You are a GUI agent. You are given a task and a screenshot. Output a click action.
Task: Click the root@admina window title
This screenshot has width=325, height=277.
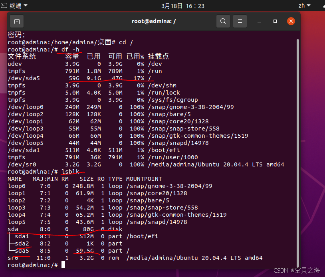154,21
